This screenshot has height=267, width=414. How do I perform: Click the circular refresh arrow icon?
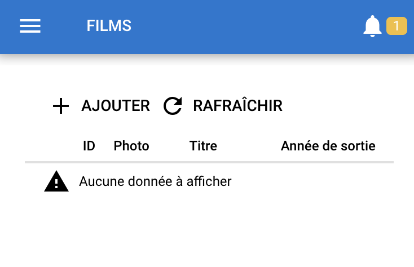tap(173, 106)
